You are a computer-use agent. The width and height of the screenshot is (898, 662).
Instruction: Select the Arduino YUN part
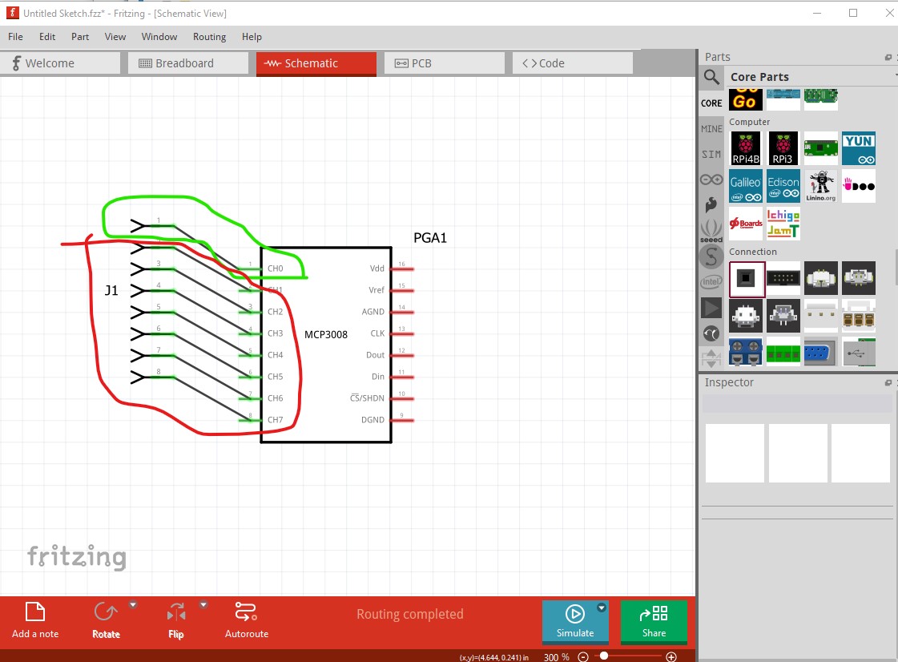click(x=859, y=148)
